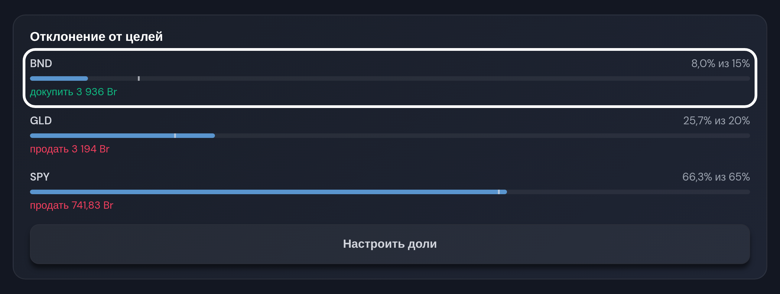
Task: Select the highlighted BND allocation row
Action: click(x=390, y=78)
